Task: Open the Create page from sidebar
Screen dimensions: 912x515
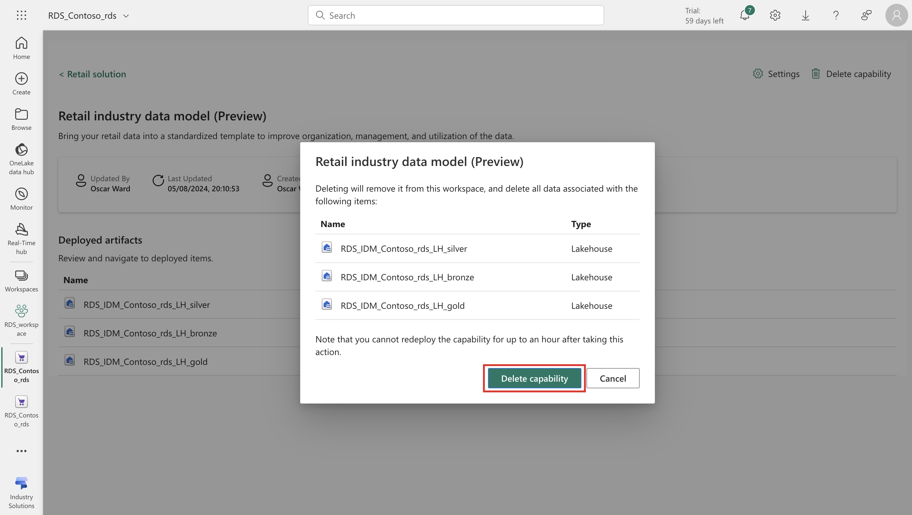Action: tap(21, 84)
